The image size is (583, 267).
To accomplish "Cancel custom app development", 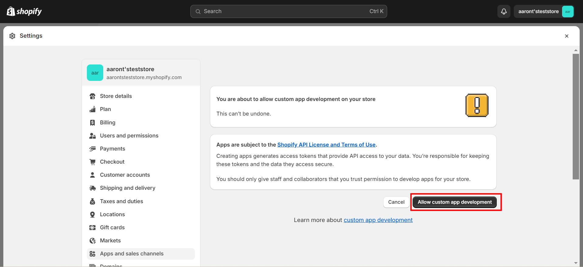I will pos(396,202).
